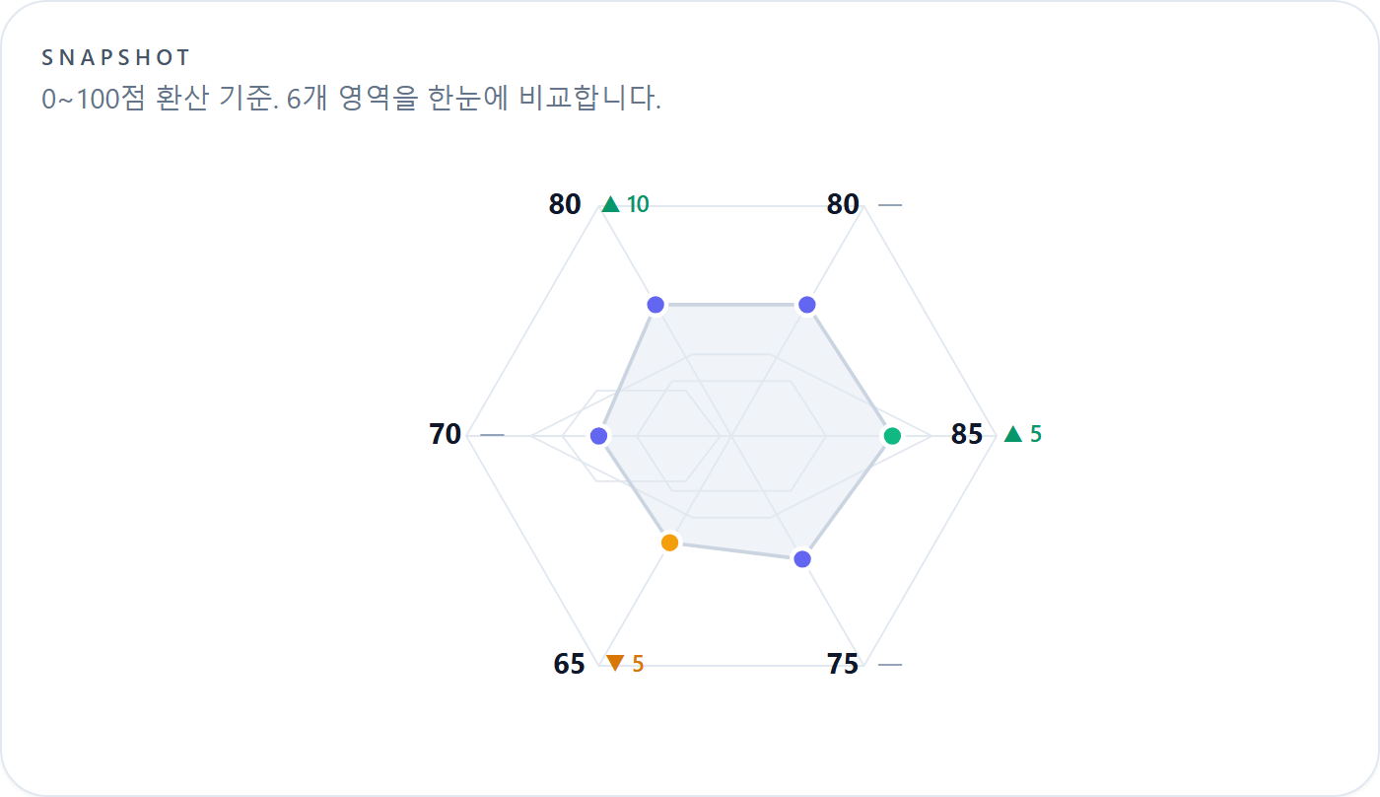1380x797 pixels.
Task: Click the bottom-right purple radar data point
Action: 802,559
